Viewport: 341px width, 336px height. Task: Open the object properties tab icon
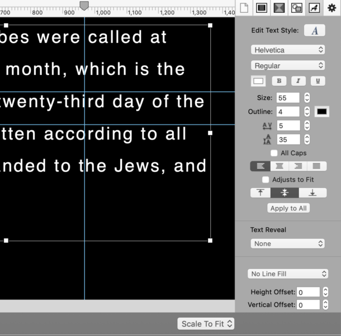pyautogui.click(x=297, y=8)
